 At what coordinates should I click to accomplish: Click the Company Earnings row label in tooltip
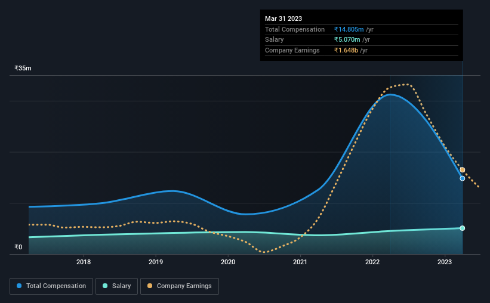tap(292, 50)
